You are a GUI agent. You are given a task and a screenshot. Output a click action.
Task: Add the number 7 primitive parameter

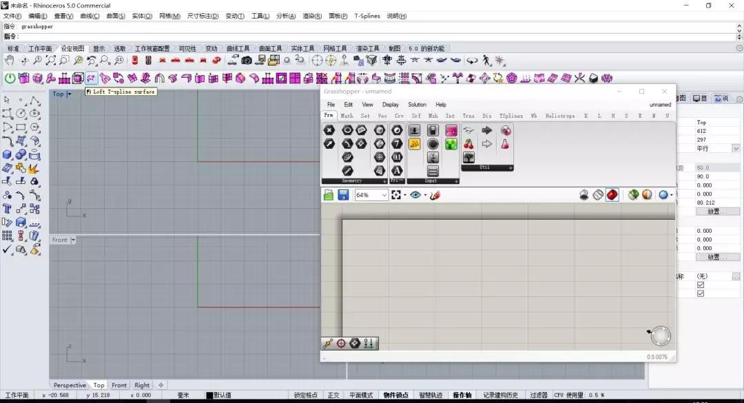tap(397, 144)
